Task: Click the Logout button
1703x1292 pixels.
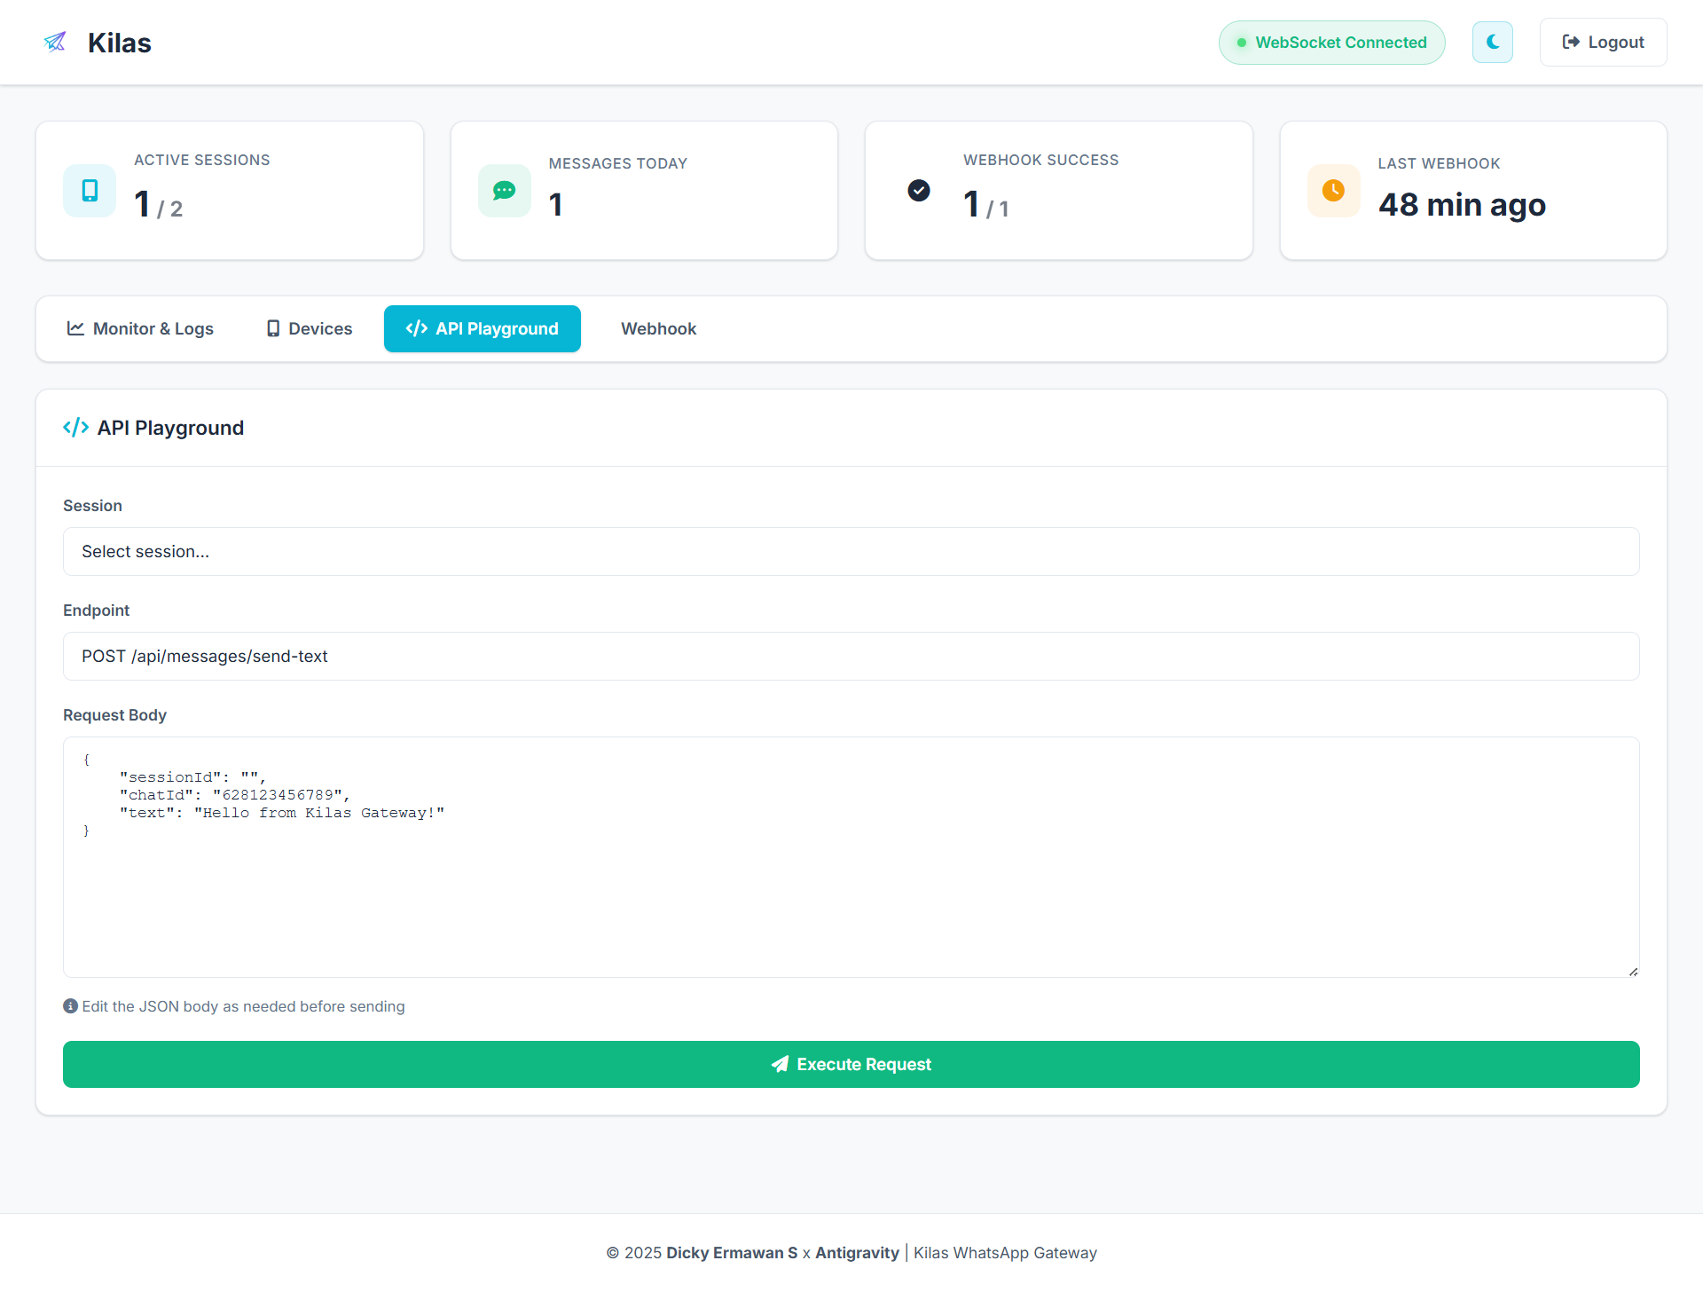Action: (1603, 43)
